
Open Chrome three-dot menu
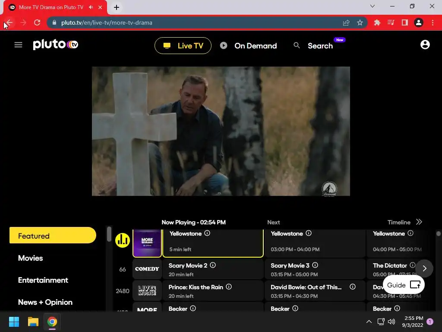[433, 22]
